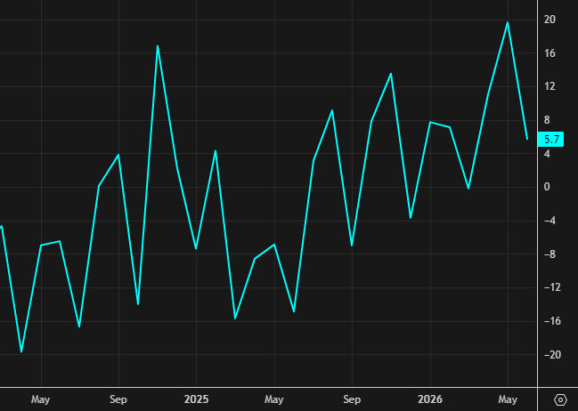
Task: Select the 16 price axis label
Action: click(x=550, y=53)
